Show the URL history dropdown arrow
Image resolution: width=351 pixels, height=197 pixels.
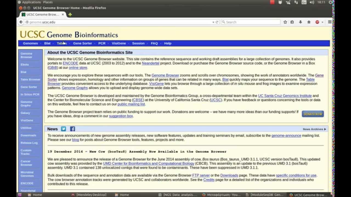coord(213,22)
